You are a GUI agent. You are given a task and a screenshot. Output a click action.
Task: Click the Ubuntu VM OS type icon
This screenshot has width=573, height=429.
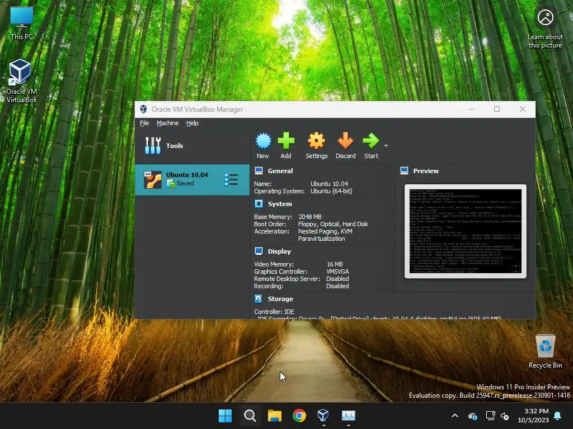coord(152,179)
